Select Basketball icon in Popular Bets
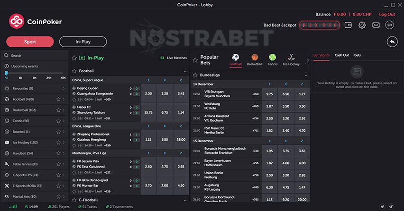Image resolution: width=404 pixels, height=211 pixels. pos(255,57)
